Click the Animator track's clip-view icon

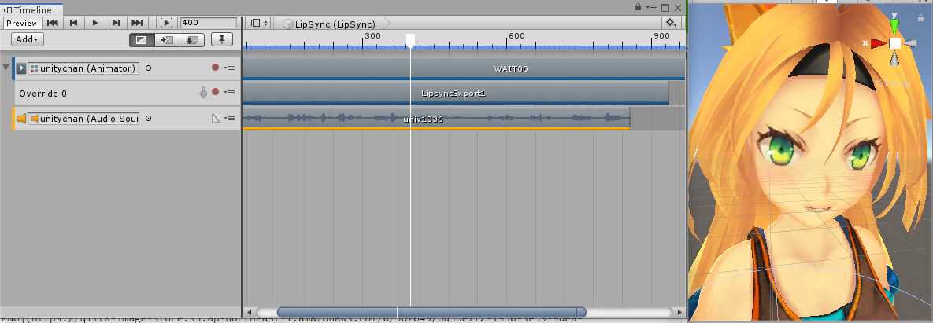(20, 68)
